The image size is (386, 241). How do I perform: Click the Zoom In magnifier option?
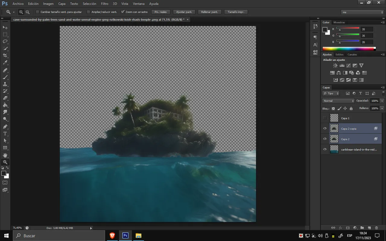click(21, 12)
